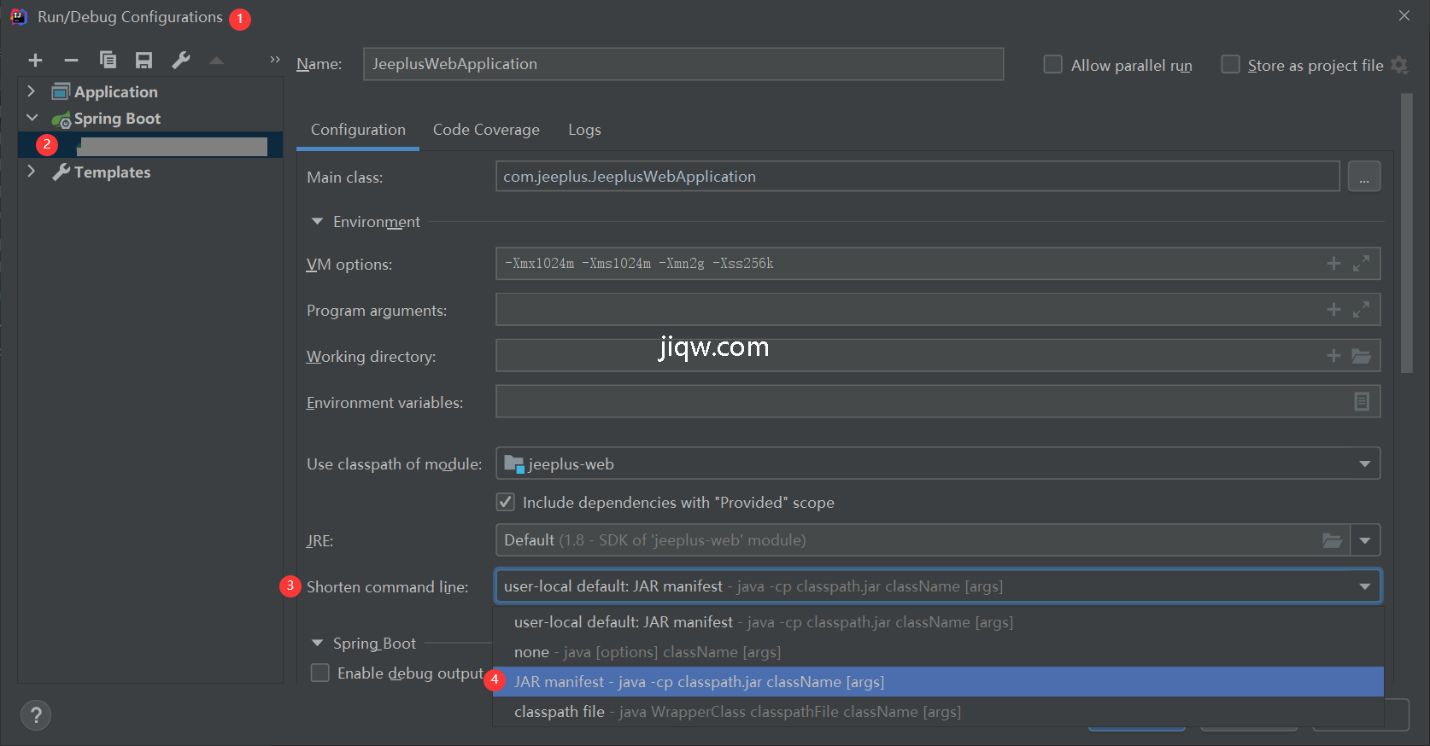1430x746 pixels.
Task: Uncheck Include dependencies with Provided scope
Action: (506, 502)
